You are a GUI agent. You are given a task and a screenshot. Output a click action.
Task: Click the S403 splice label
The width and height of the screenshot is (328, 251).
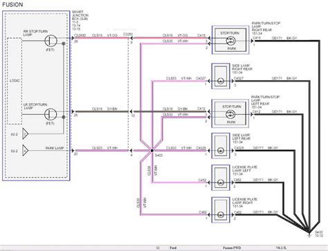(x=158, y=156)
